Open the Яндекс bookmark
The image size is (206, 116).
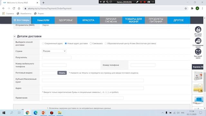[x=39, y=14]
